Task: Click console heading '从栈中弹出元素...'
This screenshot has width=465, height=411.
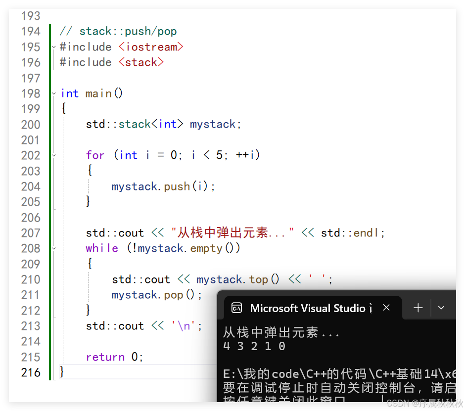Action: click(x=281, y=332)
